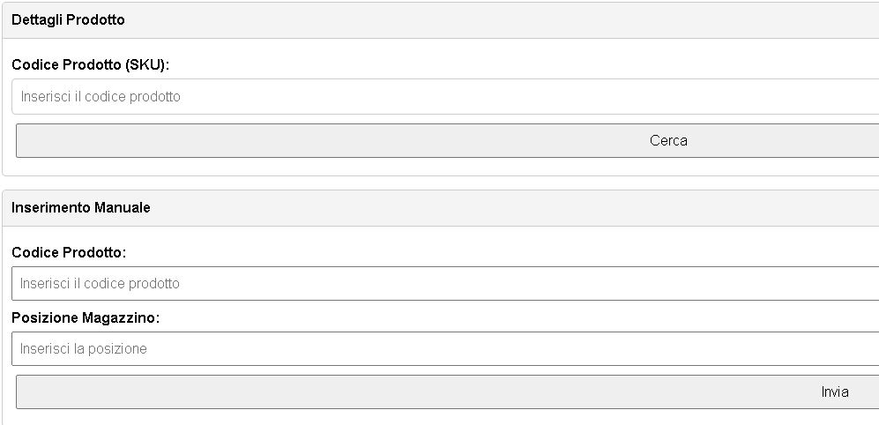Click the SKU search box placeholder text
879x425 pixels.
click(101, 96)
